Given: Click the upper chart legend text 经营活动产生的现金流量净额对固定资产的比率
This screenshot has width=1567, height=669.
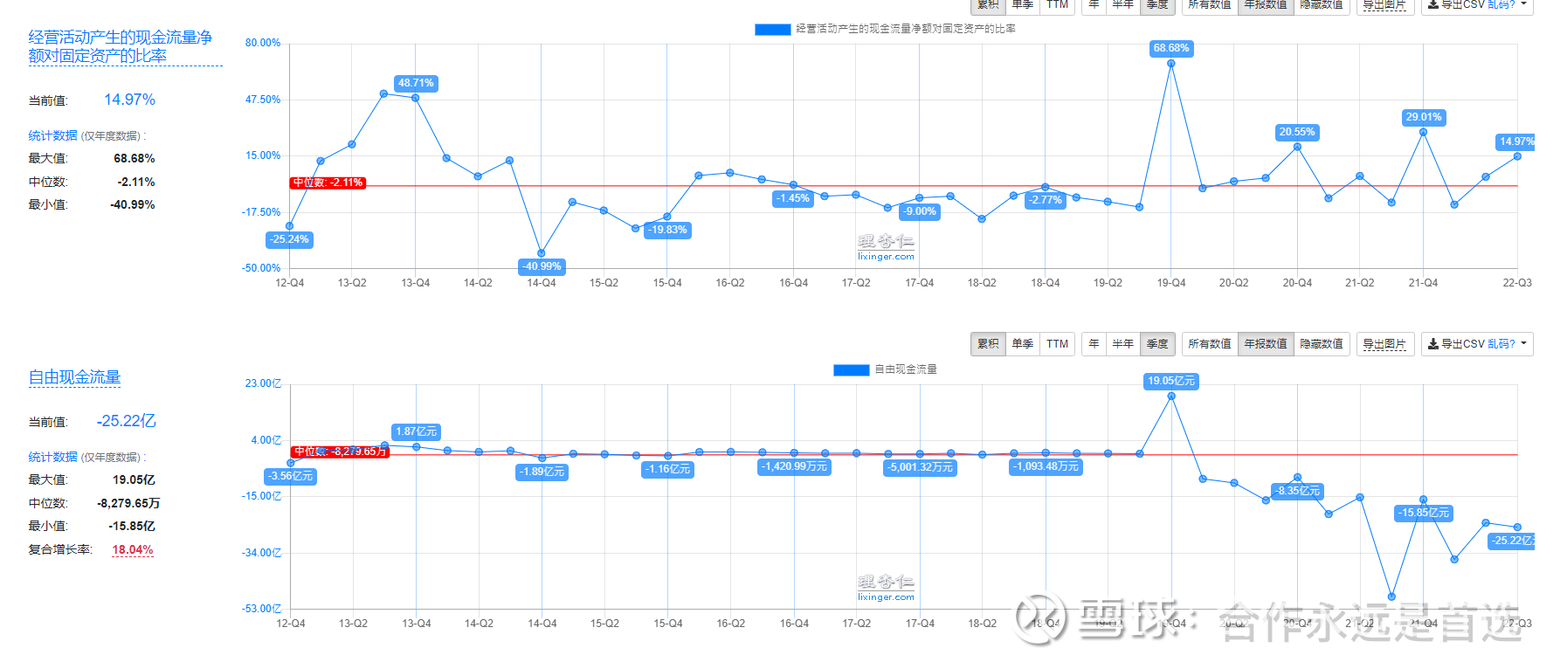Looking at the screenshot, I should [906, 29].
